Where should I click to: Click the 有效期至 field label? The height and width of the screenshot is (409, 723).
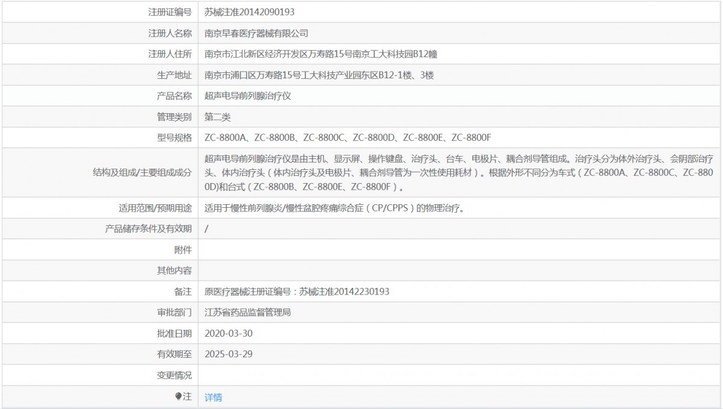174,354
